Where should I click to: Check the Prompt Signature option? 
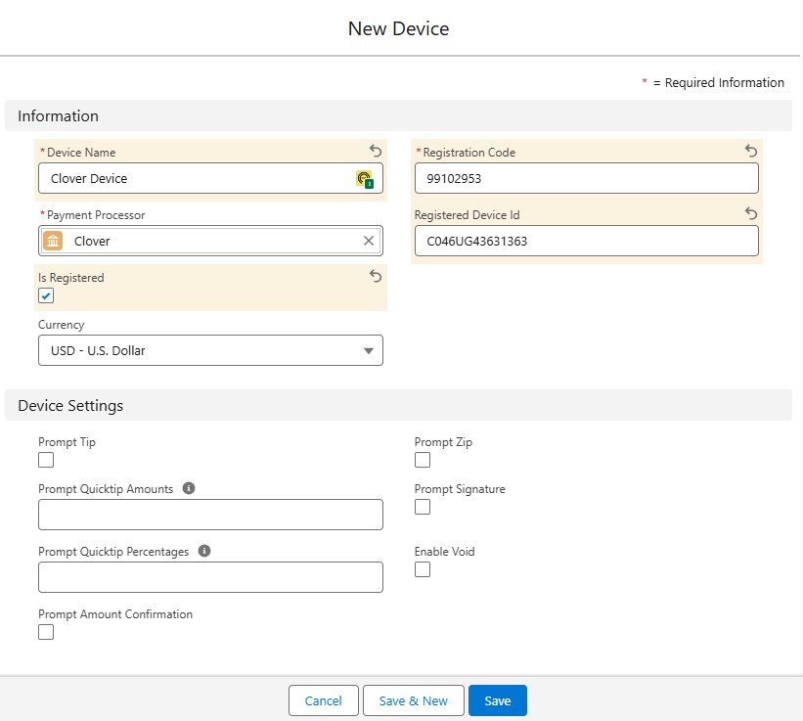point(423,507)
